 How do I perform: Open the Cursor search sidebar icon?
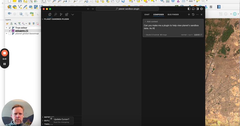click(x=55, y=14)
